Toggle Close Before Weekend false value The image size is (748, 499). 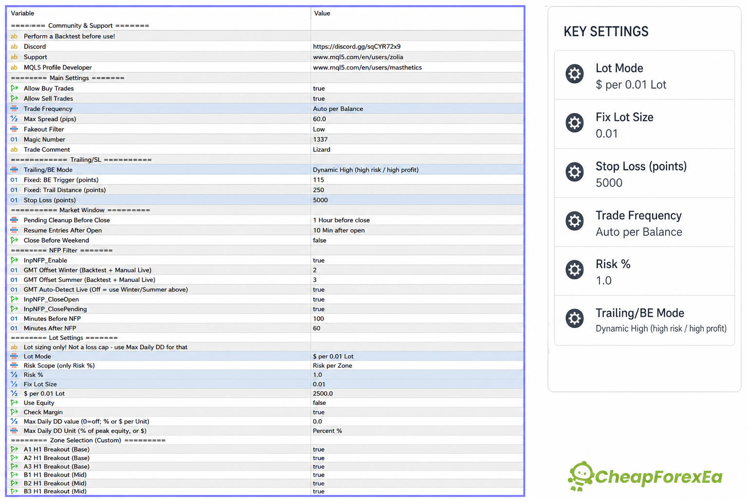(x=319, y=240)
